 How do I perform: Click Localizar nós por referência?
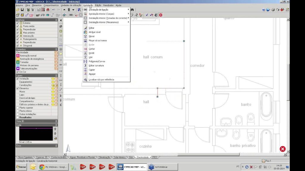pyautogui.click(x=101, y=80)
